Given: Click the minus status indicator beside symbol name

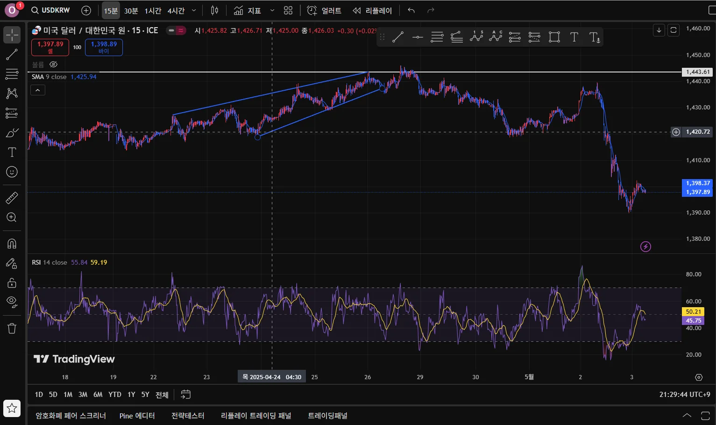Looking at the screenshot, I should point(171,30).
